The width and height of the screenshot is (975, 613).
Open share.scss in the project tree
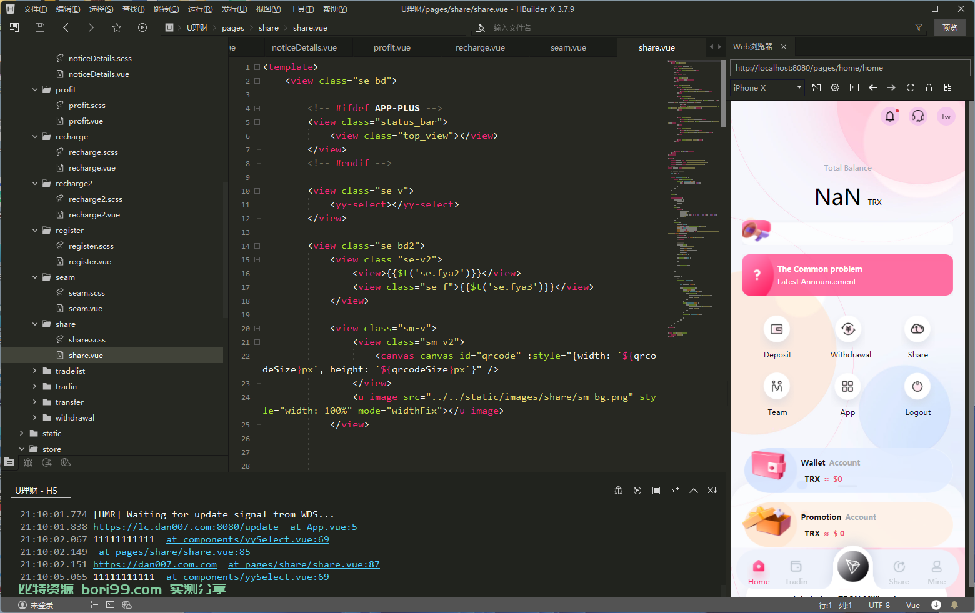click(87, 340)
